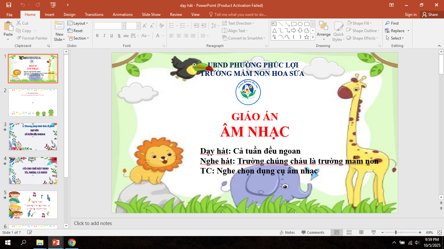
Task: Open the Animations ribbon tab
Action: (123, 15)
